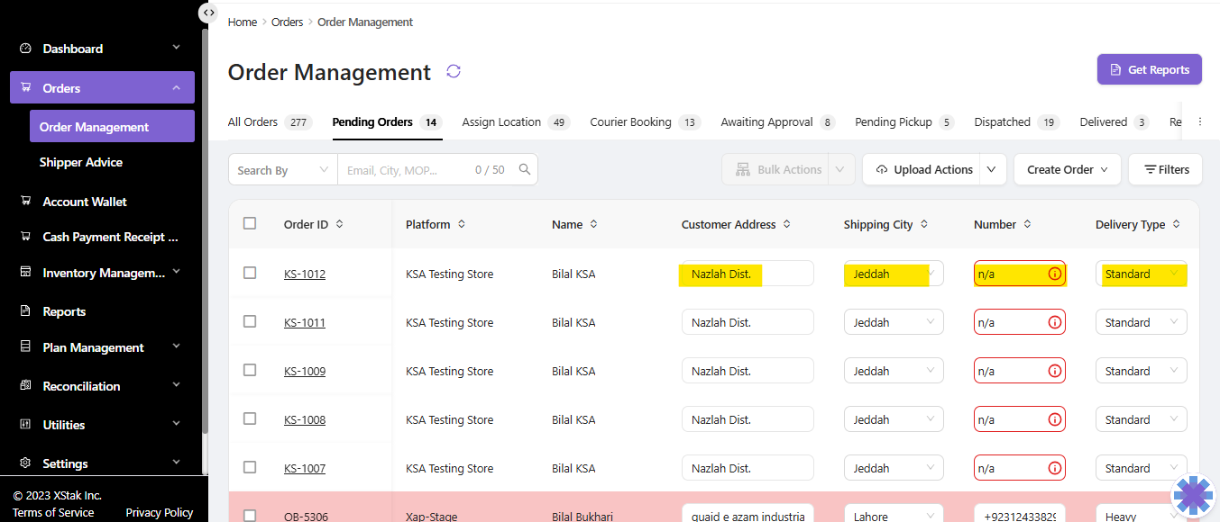1220x522 pixels.
Task: Expand Shipping City dropdown for KS-1011
Action: (x=930, y=322)
